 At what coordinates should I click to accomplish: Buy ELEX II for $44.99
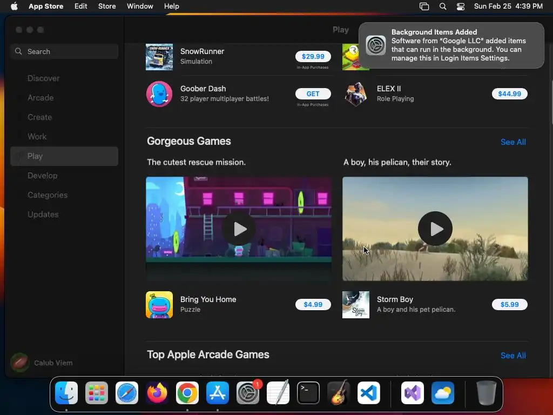(510, 94)
